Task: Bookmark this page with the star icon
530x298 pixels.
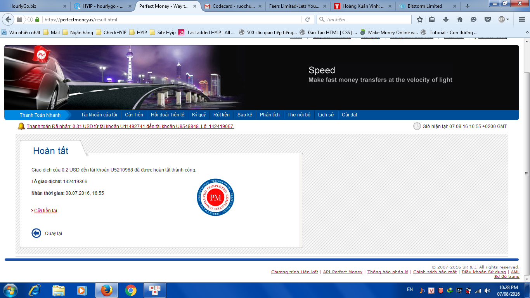Action: point(419,19)
